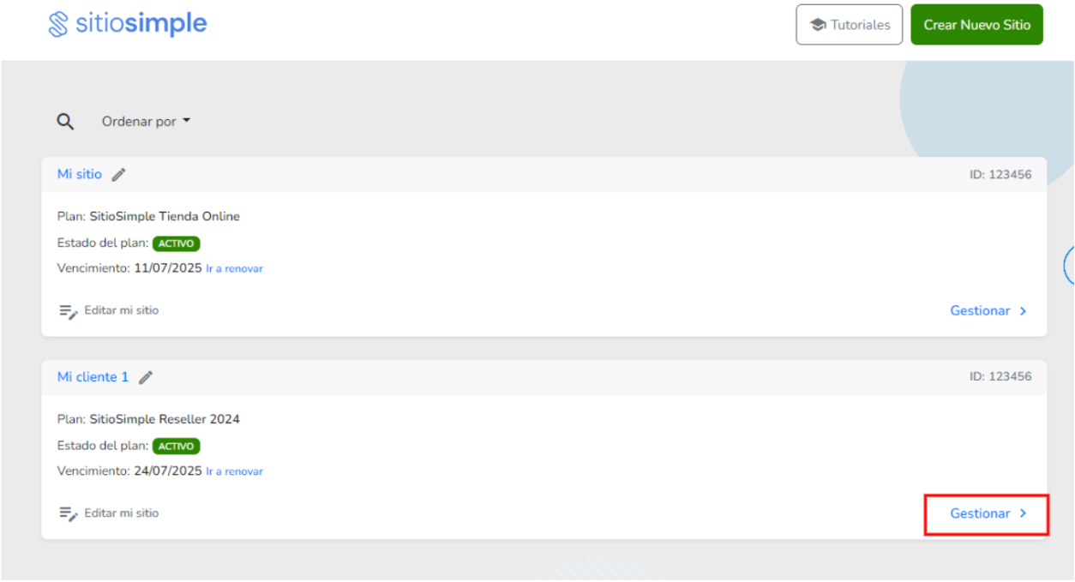Open the Mi cliente 1 title link
Viewport: 1075px width, 582px height.
click(x=93, y=377)
